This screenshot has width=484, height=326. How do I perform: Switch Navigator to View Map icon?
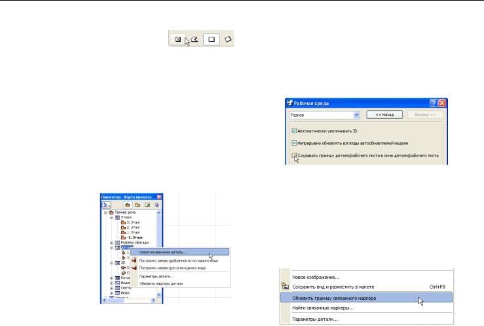138,205
